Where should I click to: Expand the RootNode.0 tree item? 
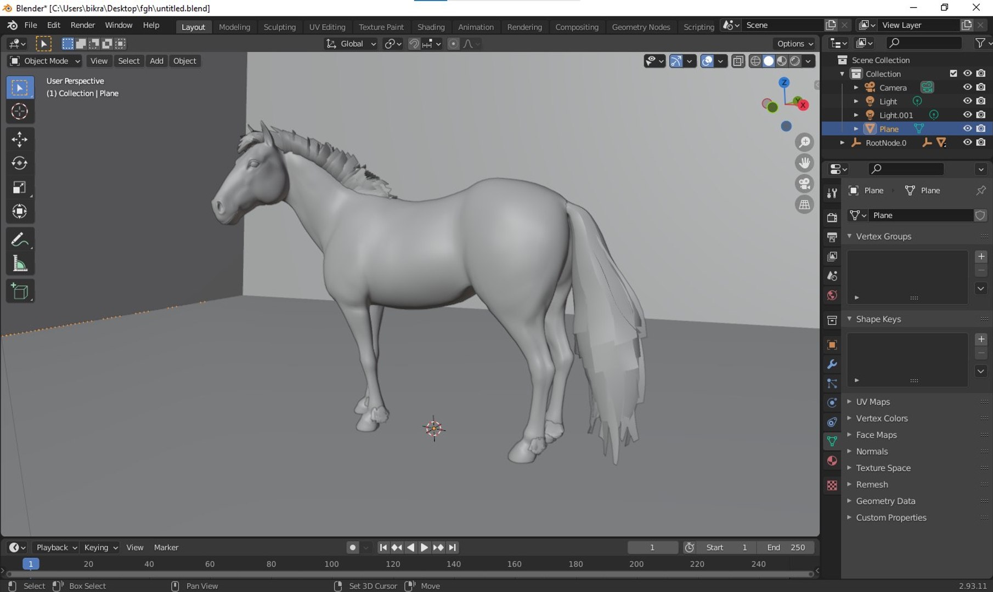(x=842, y=143)
